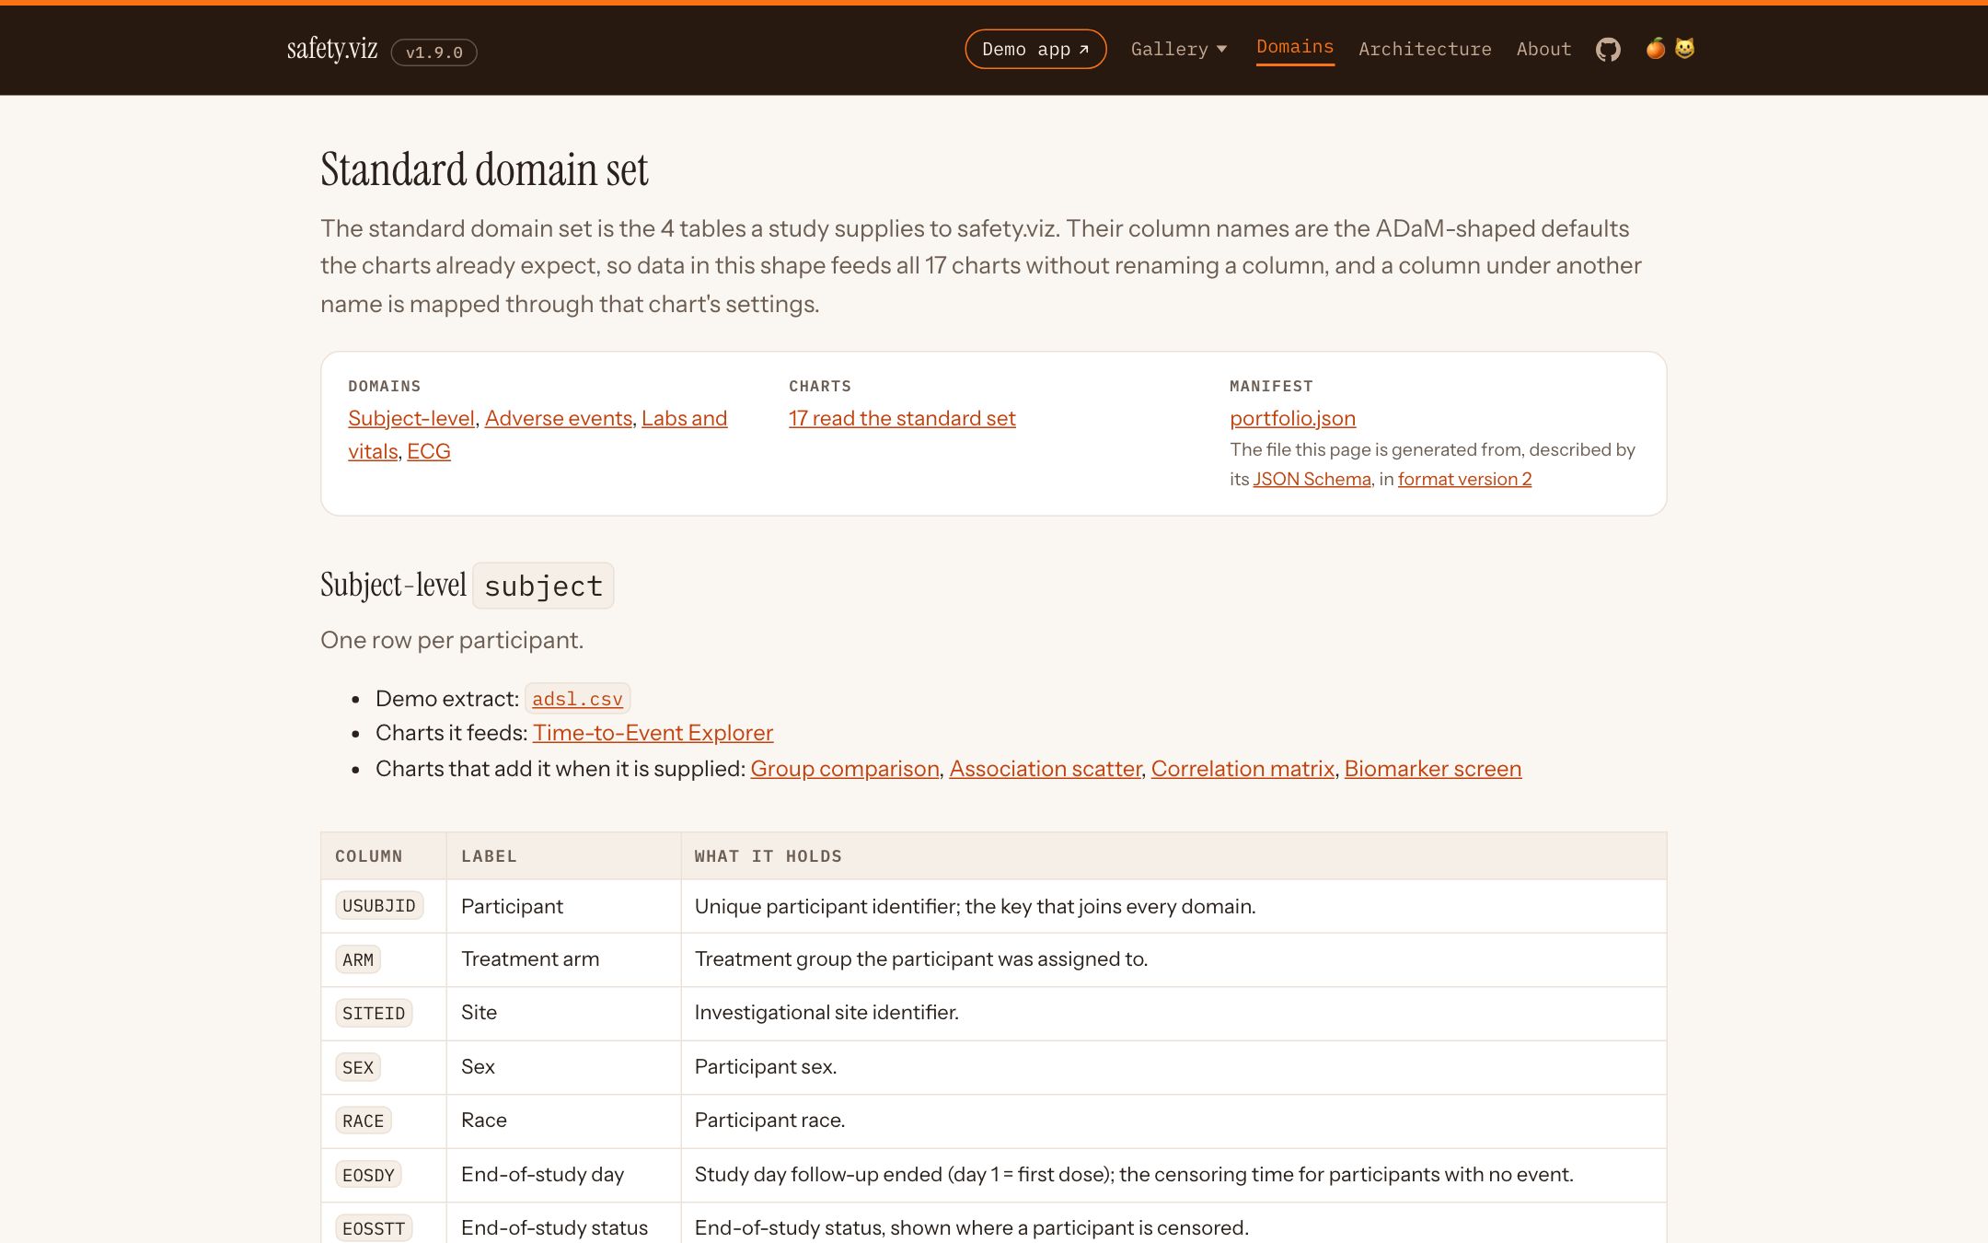Click the 'Standard domain set' page heading

[484, 169]
